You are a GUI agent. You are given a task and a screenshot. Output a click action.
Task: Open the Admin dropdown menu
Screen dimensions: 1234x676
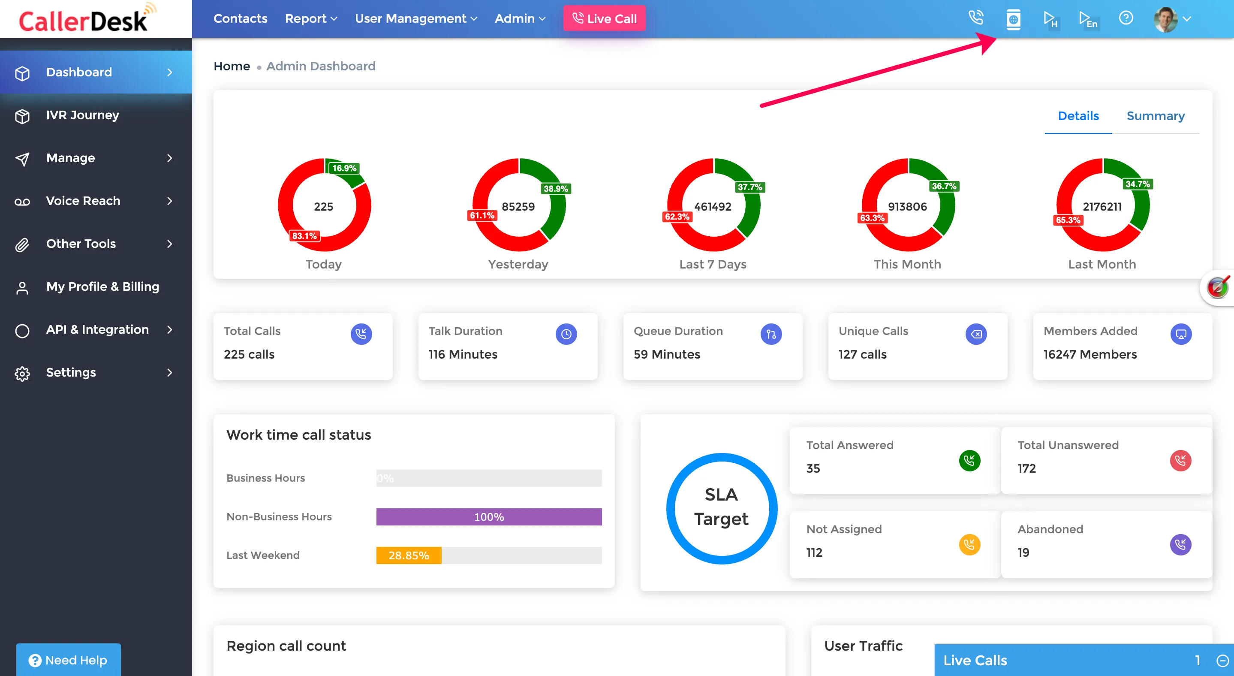point(520,18)
